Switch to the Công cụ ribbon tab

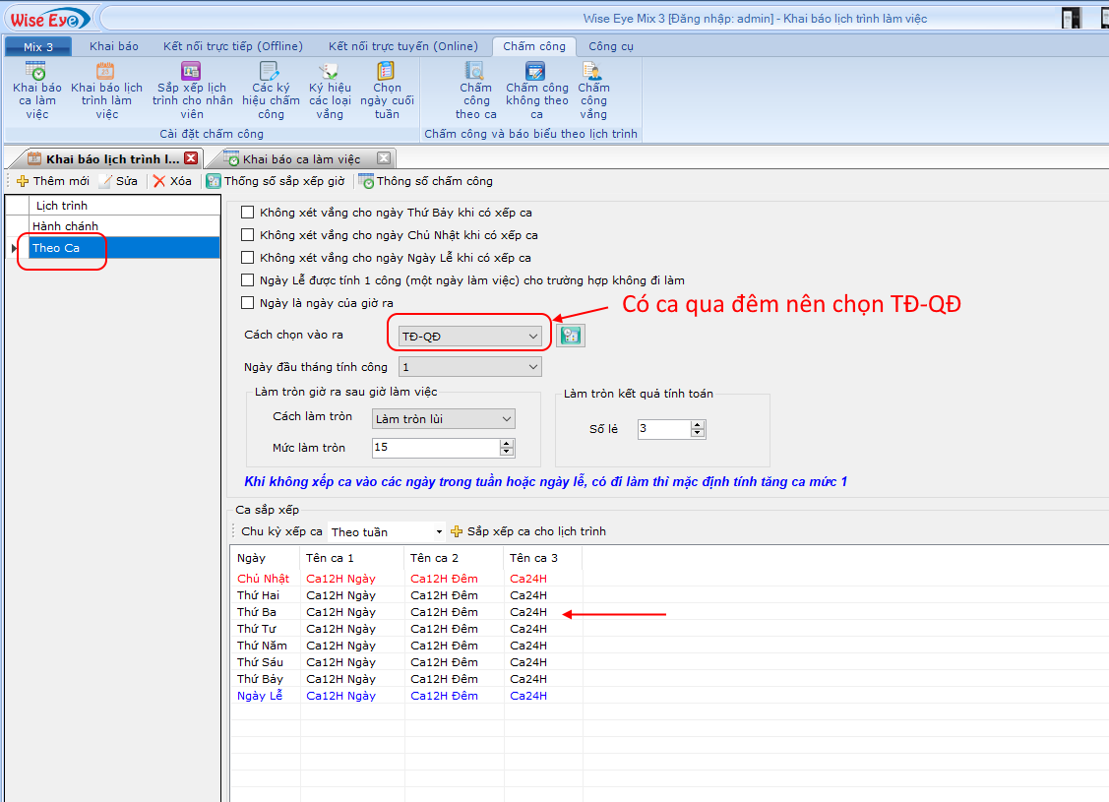click(x=610, y=46)
